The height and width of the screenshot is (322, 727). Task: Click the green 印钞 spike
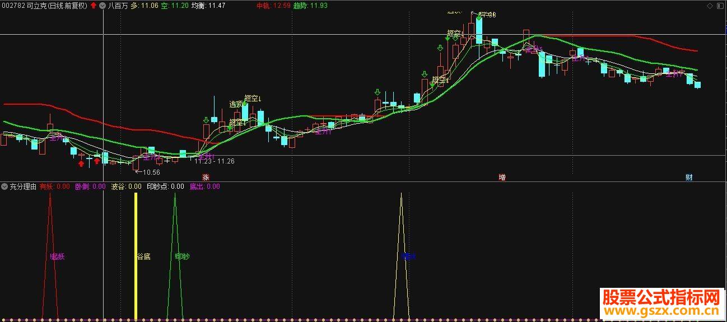tap(175, 256)
